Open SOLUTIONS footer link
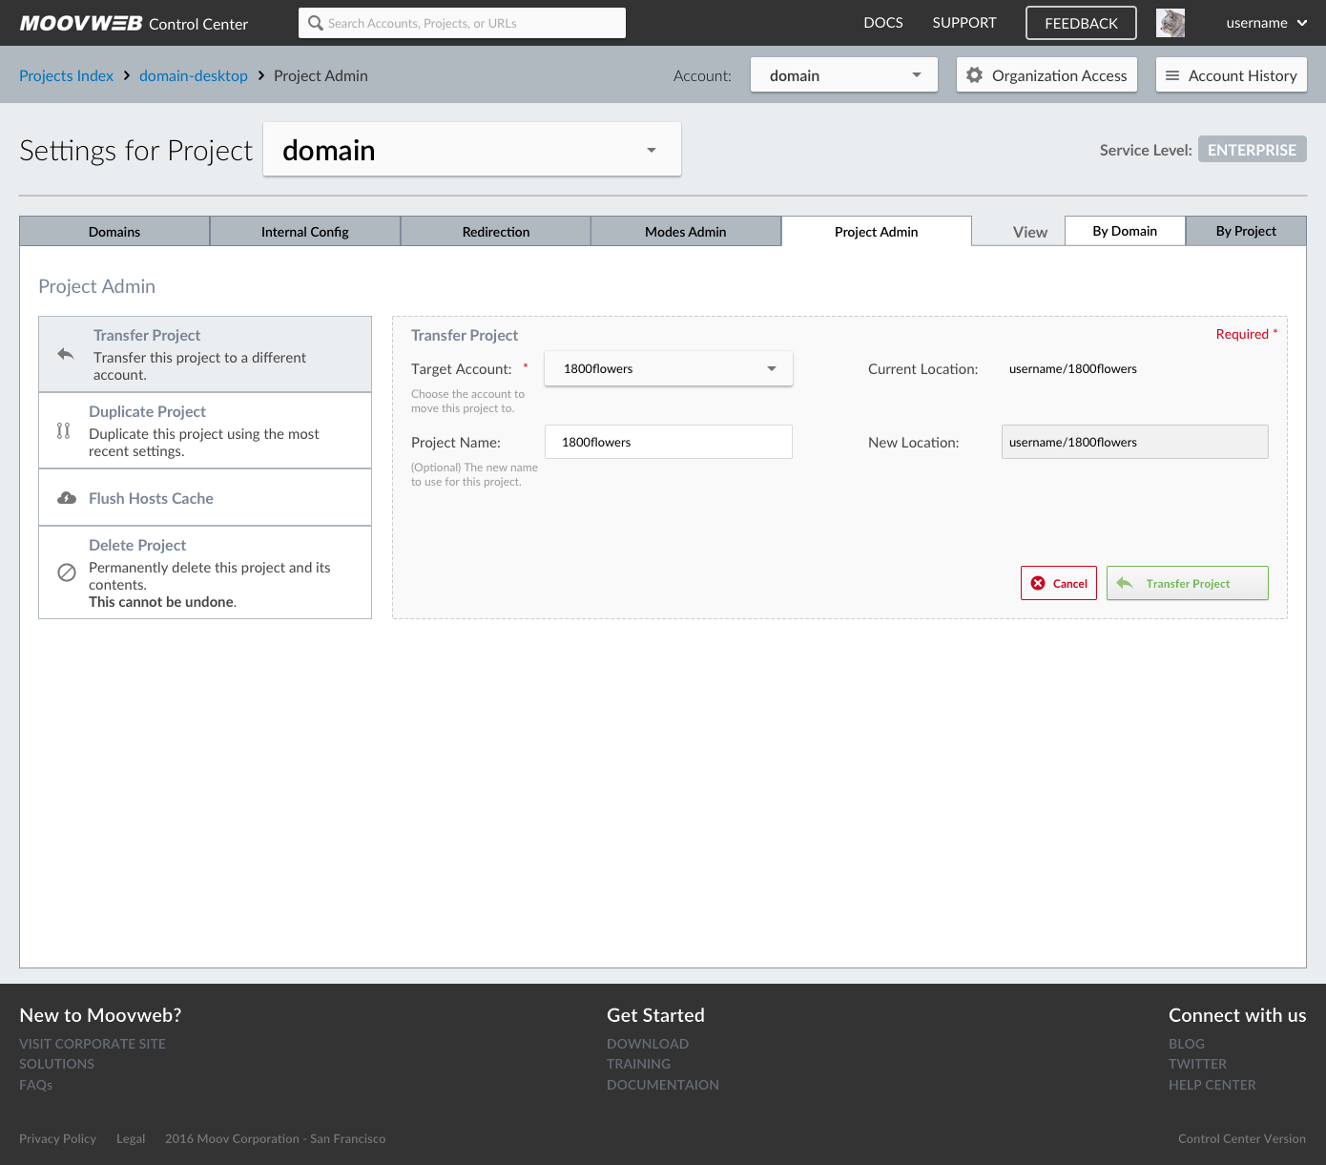 [x=56, y=1064]
